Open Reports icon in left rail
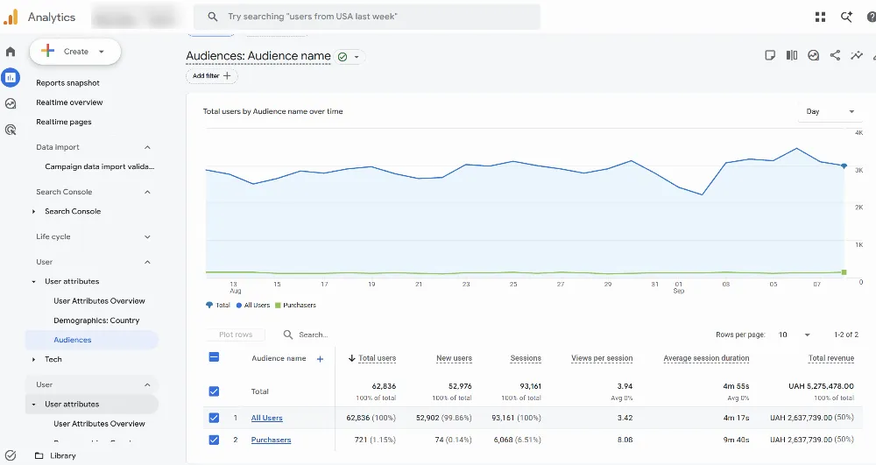The height and width of the screenshot is (465, 876). pos(10,78)
